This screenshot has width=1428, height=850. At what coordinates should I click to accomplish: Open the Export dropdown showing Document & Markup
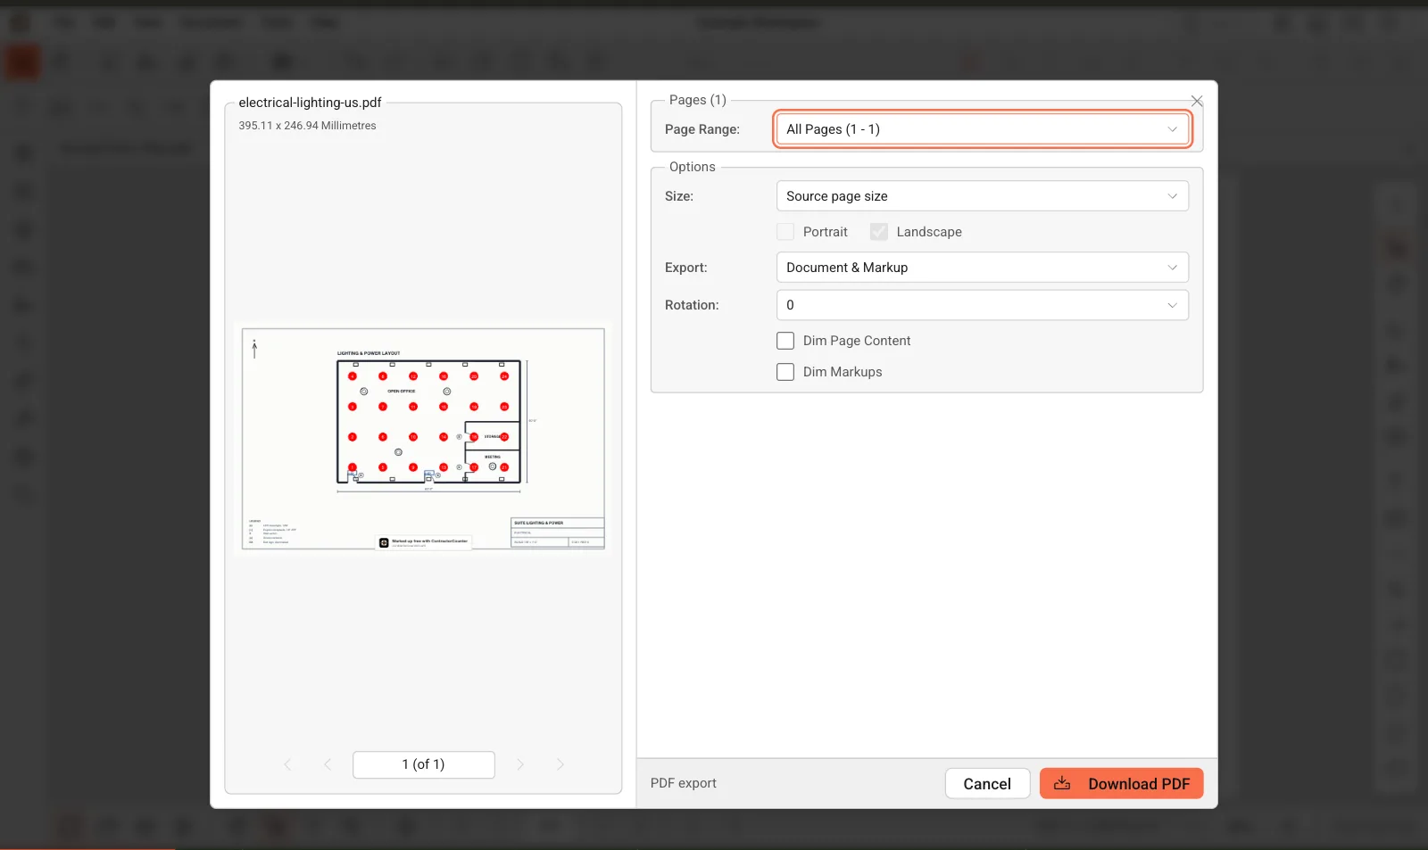(x=982, y=268)
